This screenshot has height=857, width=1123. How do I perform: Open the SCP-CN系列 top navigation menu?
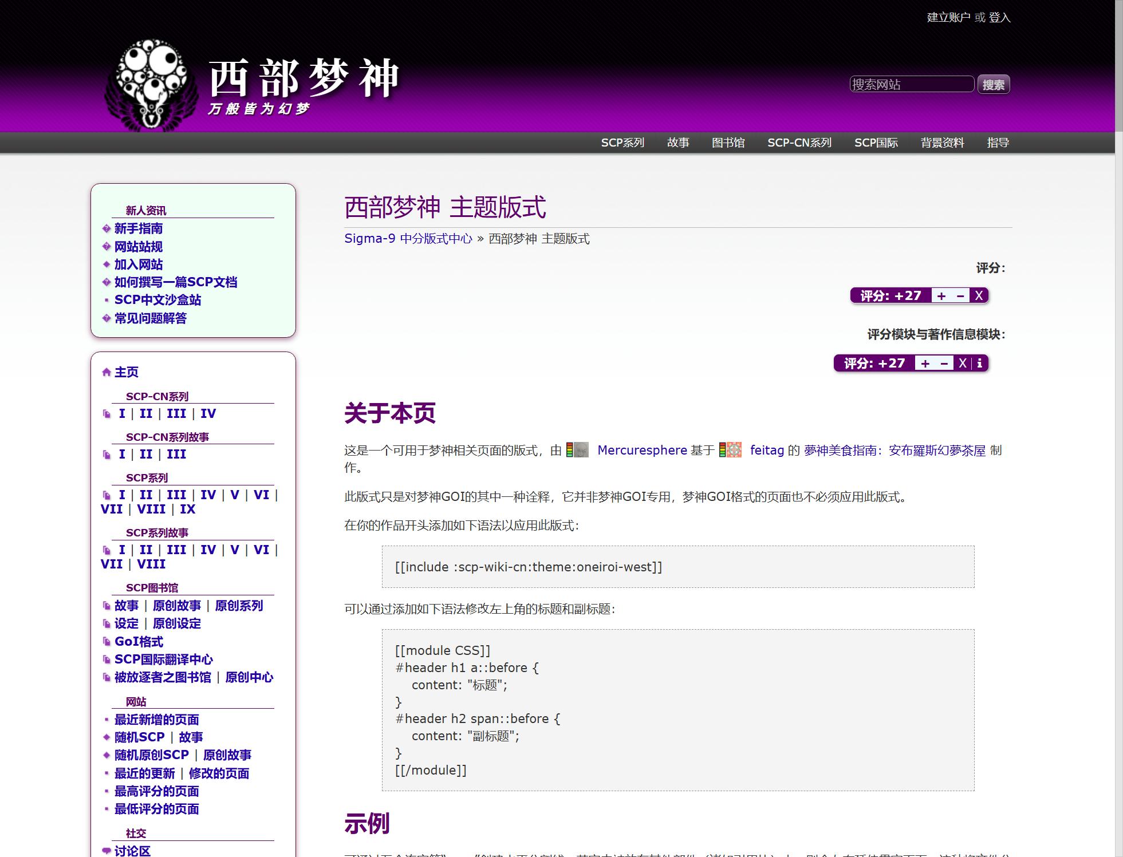pyautogui.click(x=799, y=143)
